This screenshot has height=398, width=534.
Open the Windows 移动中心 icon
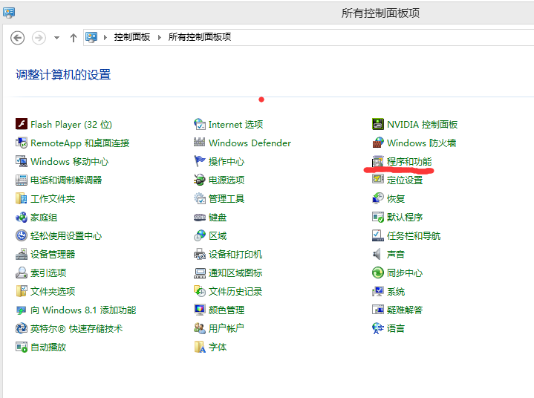pos(22,161)
